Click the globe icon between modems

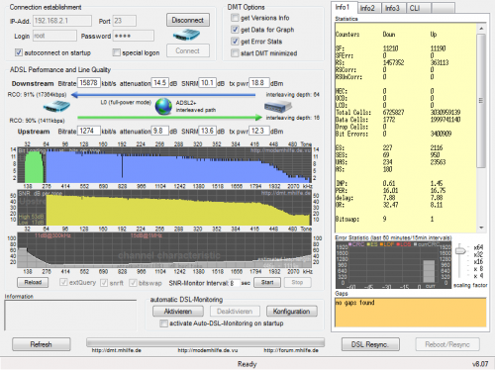pos(163,106)
